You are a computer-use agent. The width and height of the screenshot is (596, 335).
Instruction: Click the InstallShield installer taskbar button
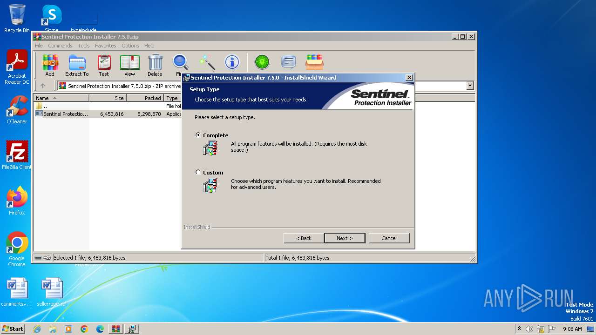point(132,329)
